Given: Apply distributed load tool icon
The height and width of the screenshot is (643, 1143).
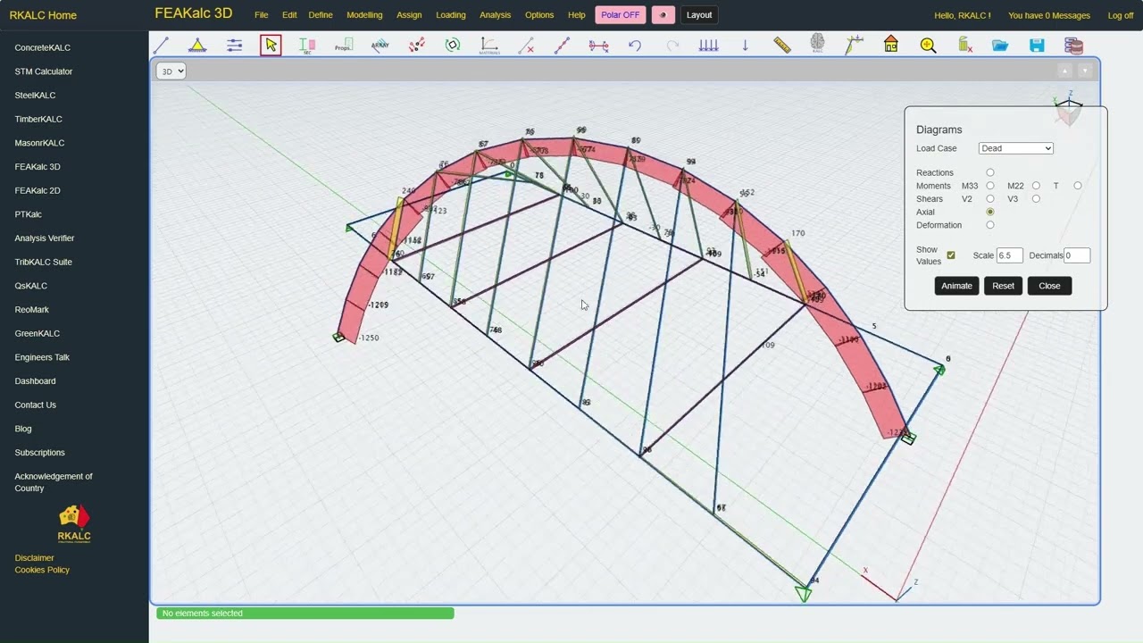Looking at the screenshot, I should pos(708,45).
